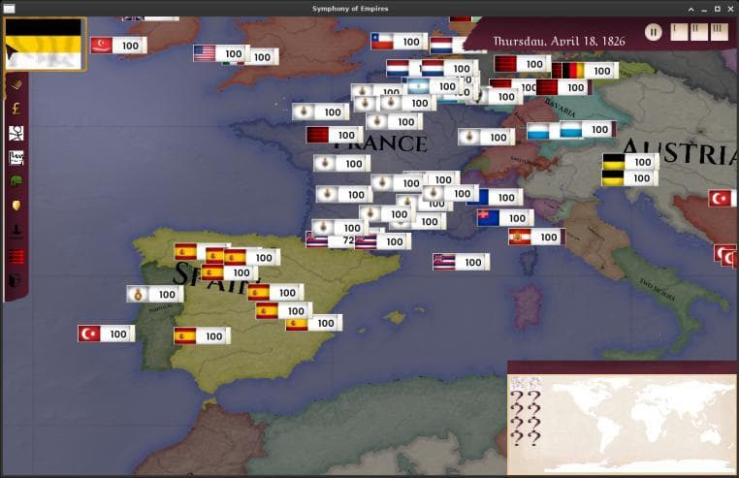
Task: Open the player nation flag panel
Action: pyautogui.click(x=44, y=44)
